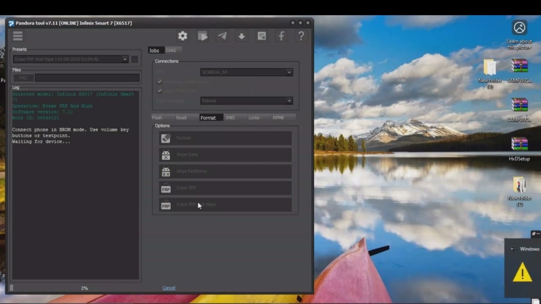Select the New folder (2) desktop icon
Viewport: 541px width, 304px height.
tap(519, 191)
